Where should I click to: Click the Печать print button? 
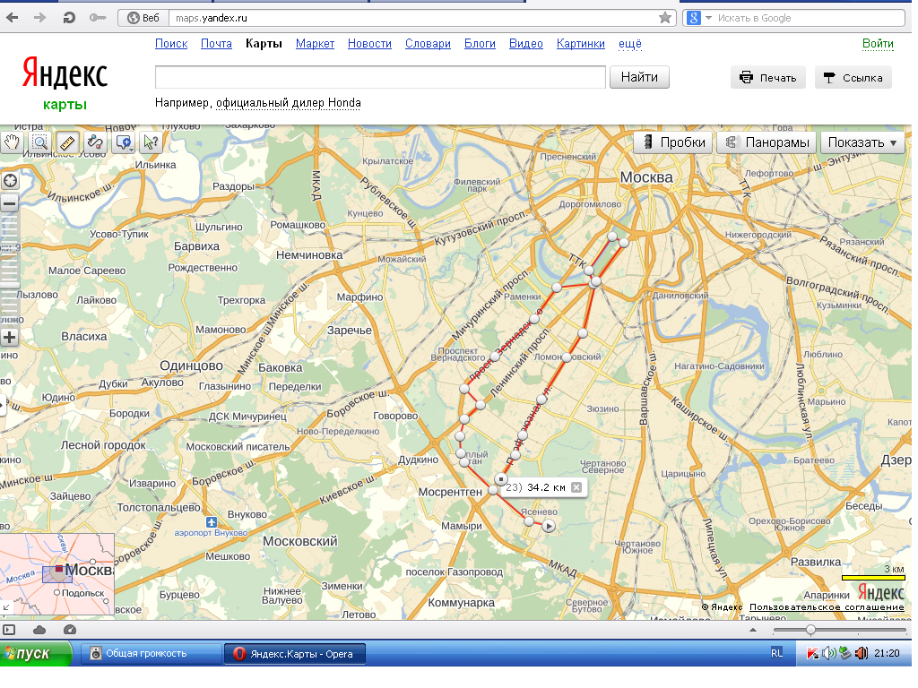pyautogui.click(x=768, y=78)
